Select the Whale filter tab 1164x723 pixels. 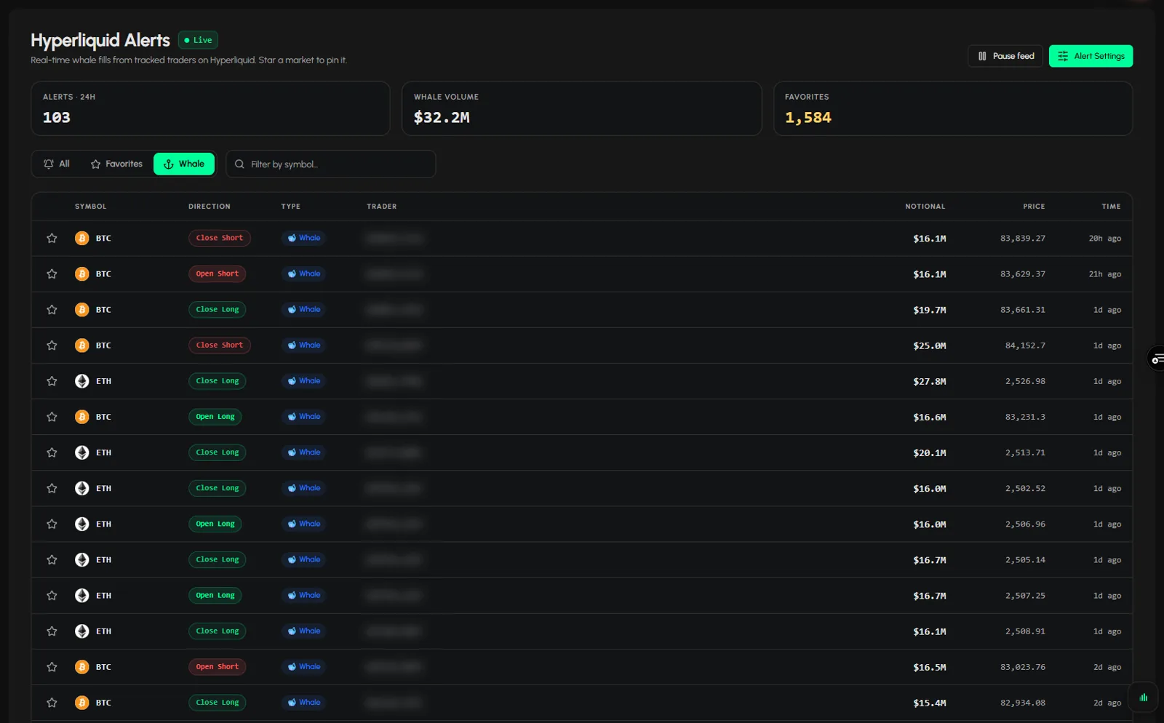(184, 164)
